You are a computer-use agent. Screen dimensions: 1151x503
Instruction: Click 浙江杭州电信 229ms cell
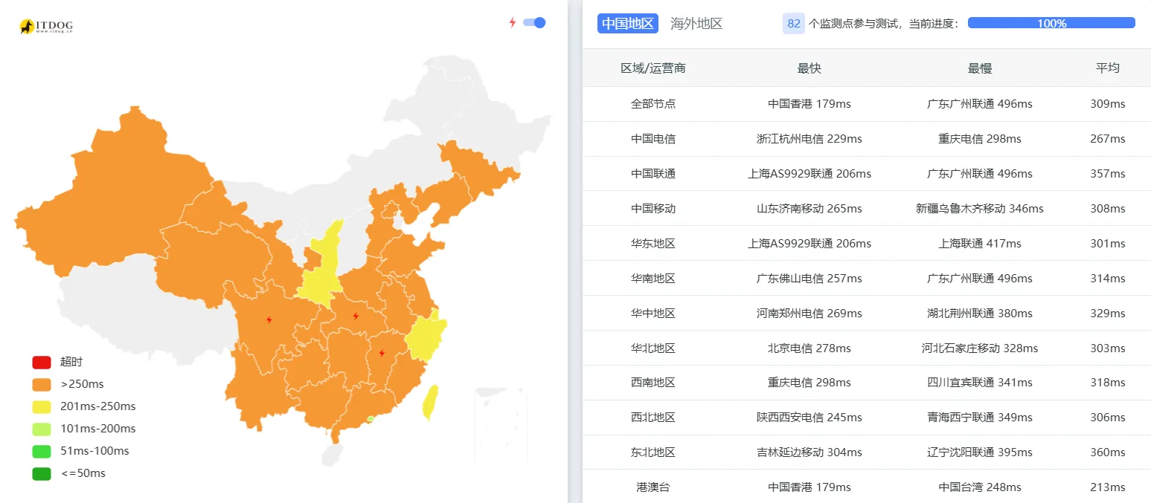pos(809,139)
